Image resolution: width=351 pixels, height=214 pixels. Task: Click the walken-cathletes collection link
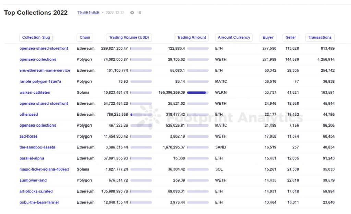tap(34, 93)
